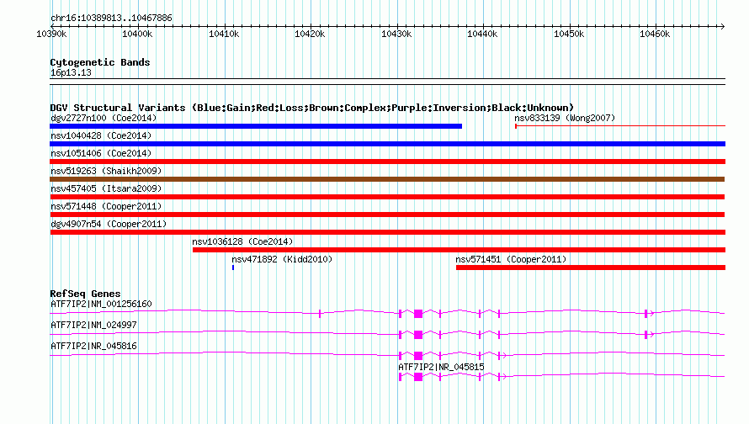Viewport: 749px width, 424px height.
Task: Select the nsv471892 (Kidd2010) label
Action: coord(282,259)
